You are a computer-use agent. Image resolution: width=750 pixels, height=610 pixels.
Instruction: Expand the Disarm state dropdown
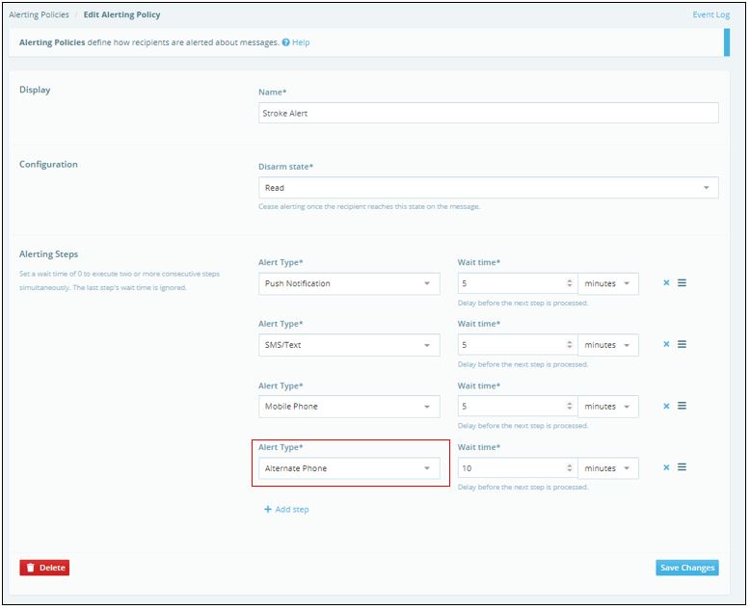click(488, 188)
